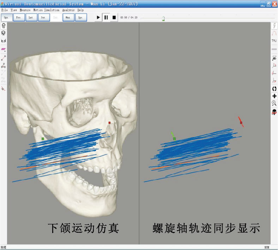Click the pan move cross icon

point(274,96)
